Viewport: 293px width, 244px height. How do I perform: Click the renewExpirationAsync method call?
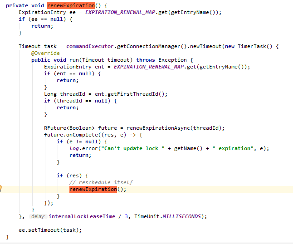coord(158,128)
